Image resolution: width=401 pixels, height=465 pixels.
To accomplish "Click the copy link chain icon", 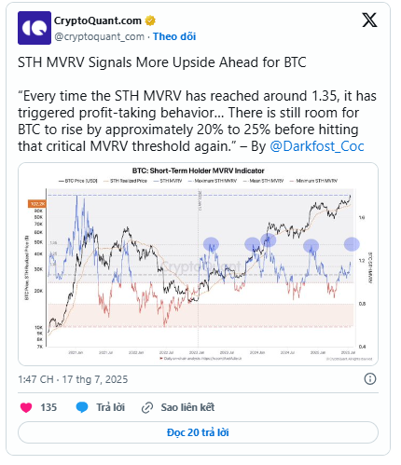I will [147, 407].
